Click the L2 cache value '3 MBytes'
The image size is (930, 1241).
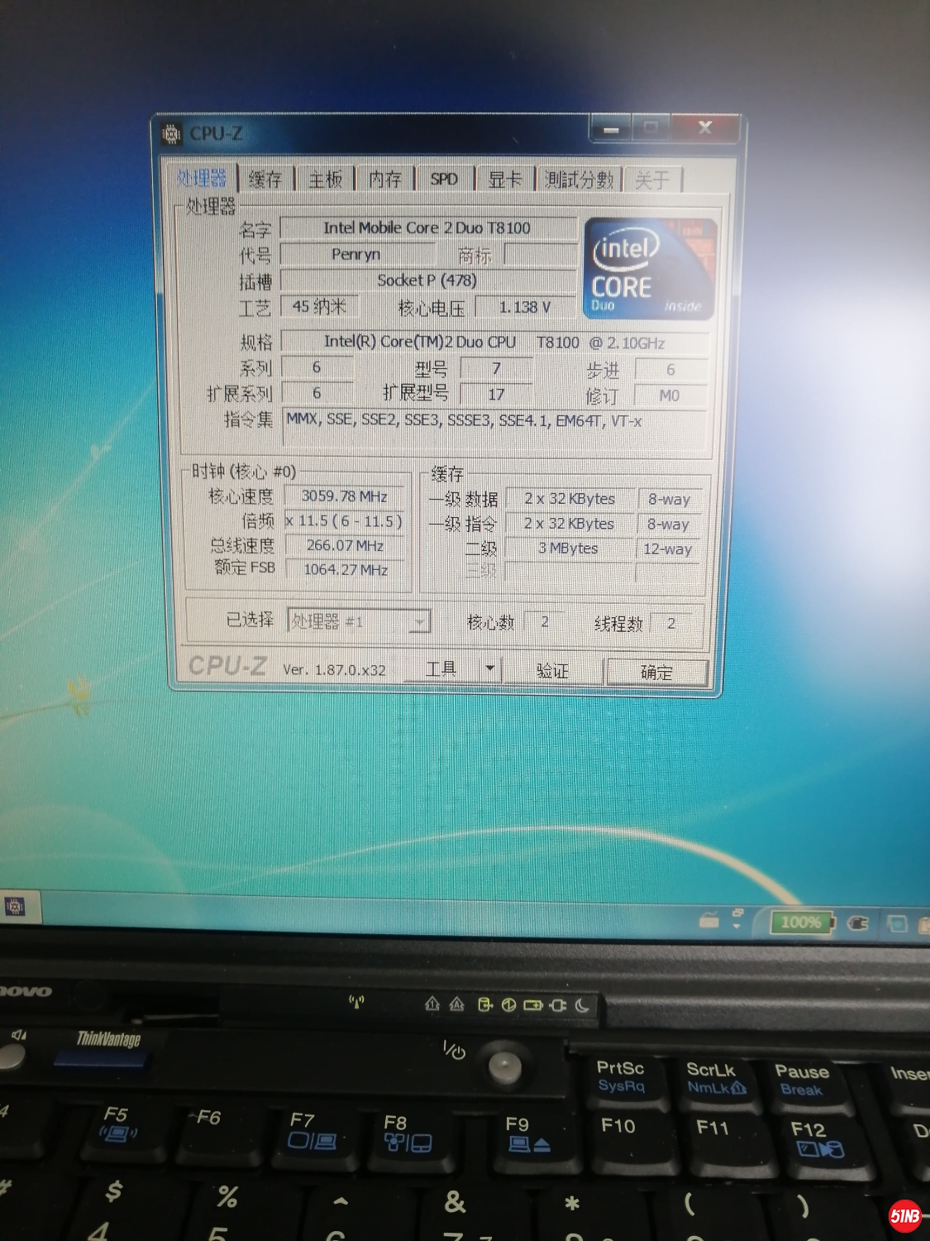[x=568, y=549]
